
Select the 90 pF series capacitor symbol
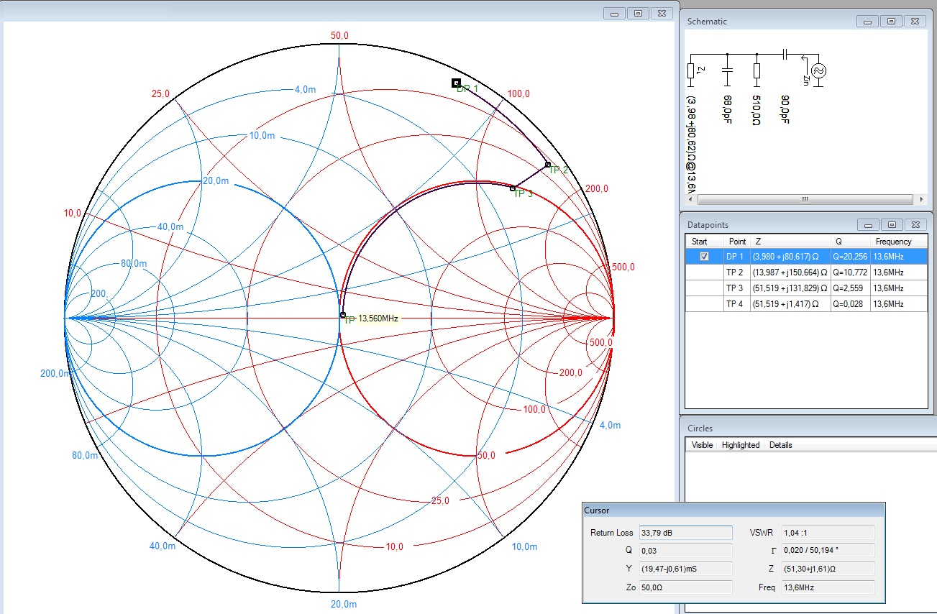[786, 54]
